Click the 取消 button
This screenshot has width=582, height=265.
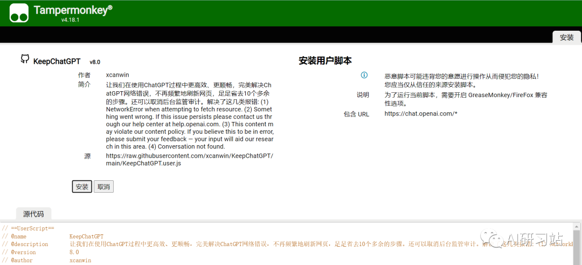pyautogui.click(x=103, y=187)
